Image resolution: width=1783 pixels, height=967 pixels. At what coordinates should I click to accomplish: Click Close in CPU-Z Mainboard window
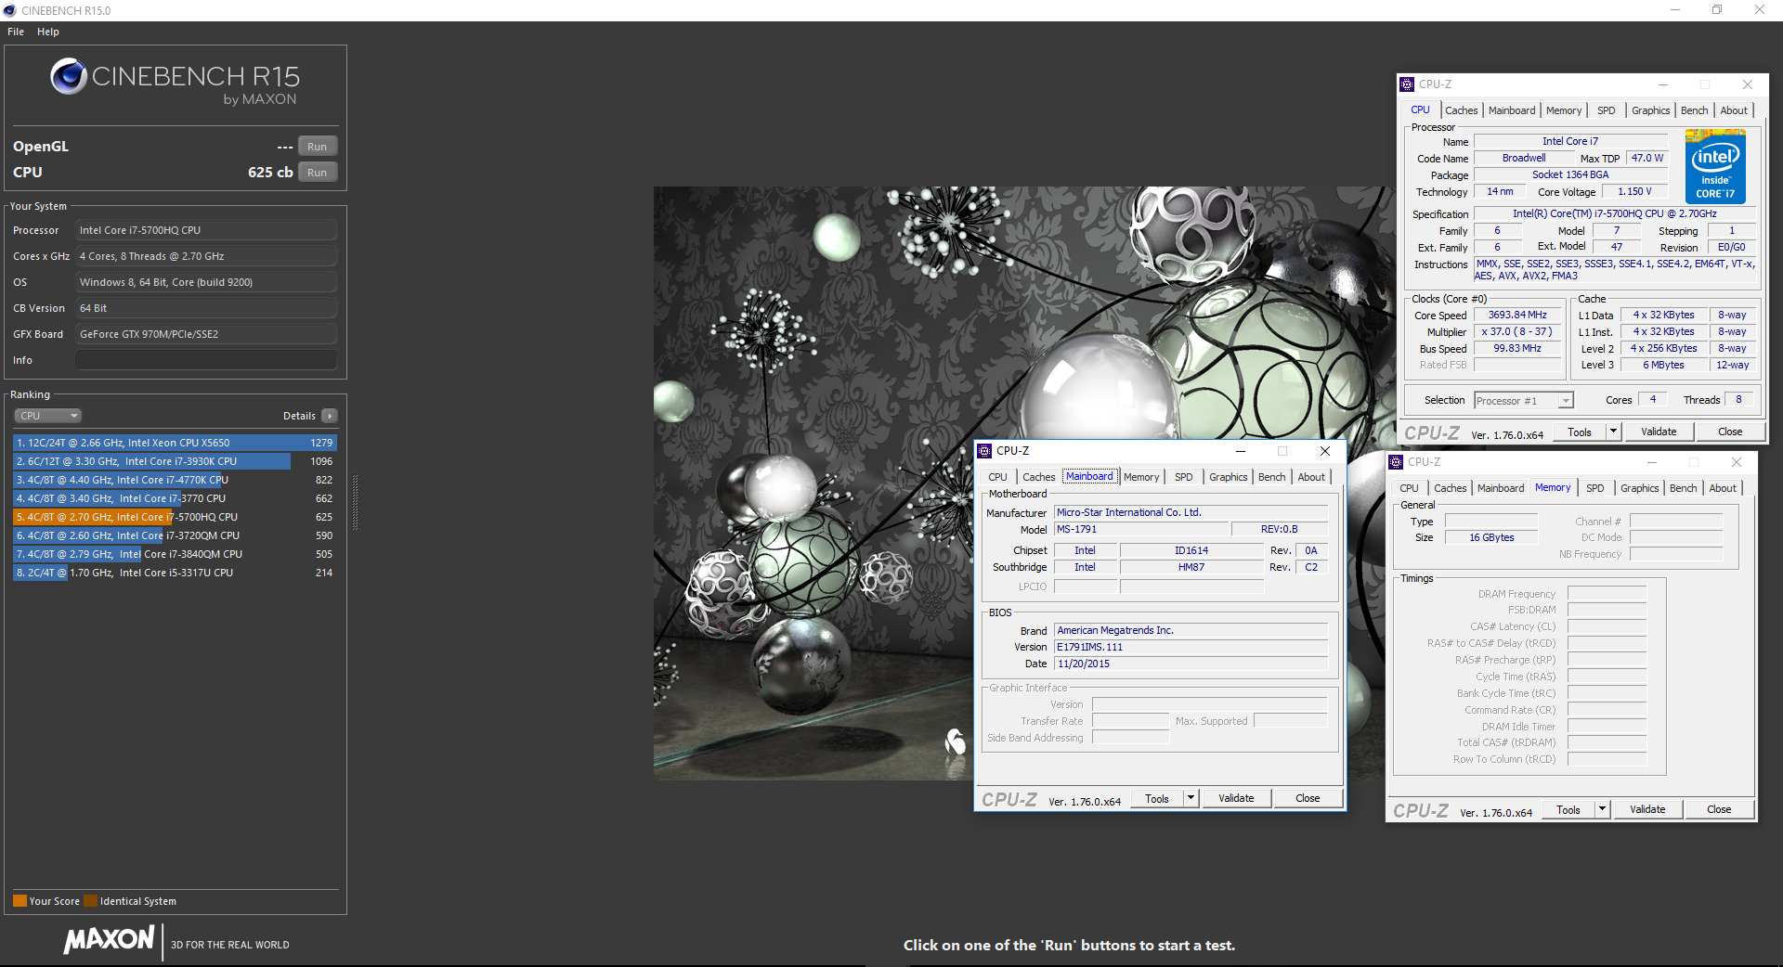pos(1308,798)
